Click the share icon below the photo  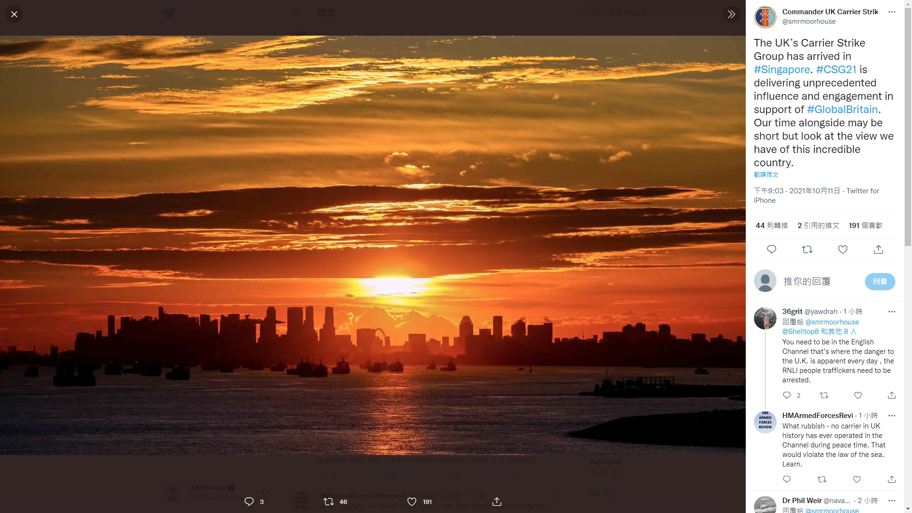click(x=497, y=502)
